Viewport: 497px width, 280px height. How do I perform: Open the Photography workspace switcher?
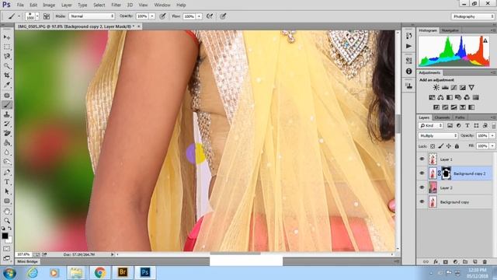pyautogui.click(x=473, y=16)
